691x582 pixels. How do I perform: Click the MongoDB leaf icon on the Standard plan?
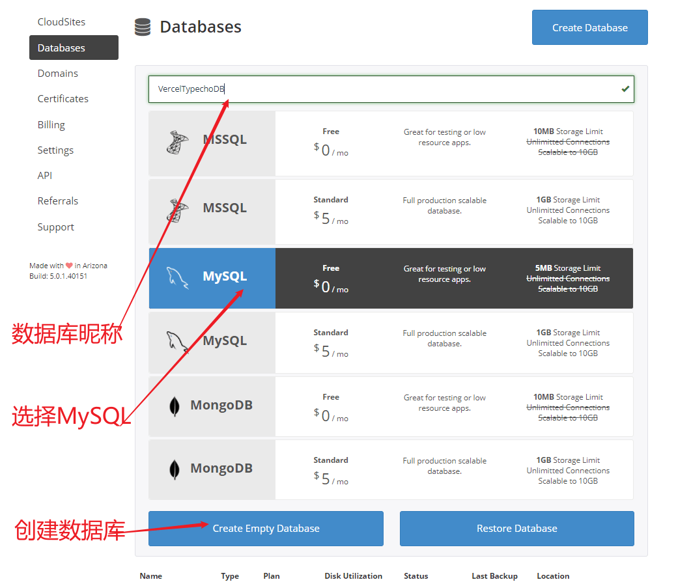(176, 467)
